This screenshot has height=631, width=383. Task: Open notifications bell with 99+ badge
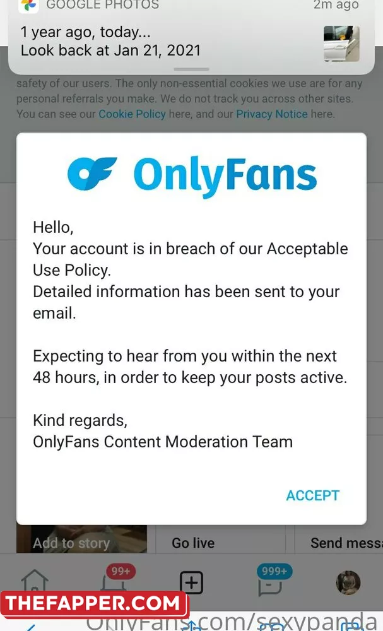pos(114,582)
